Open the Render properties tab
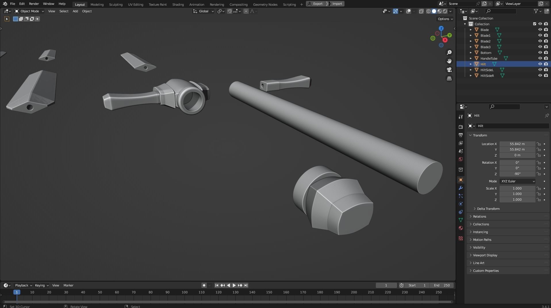This screenshot has width=551, height=308. 461,127
